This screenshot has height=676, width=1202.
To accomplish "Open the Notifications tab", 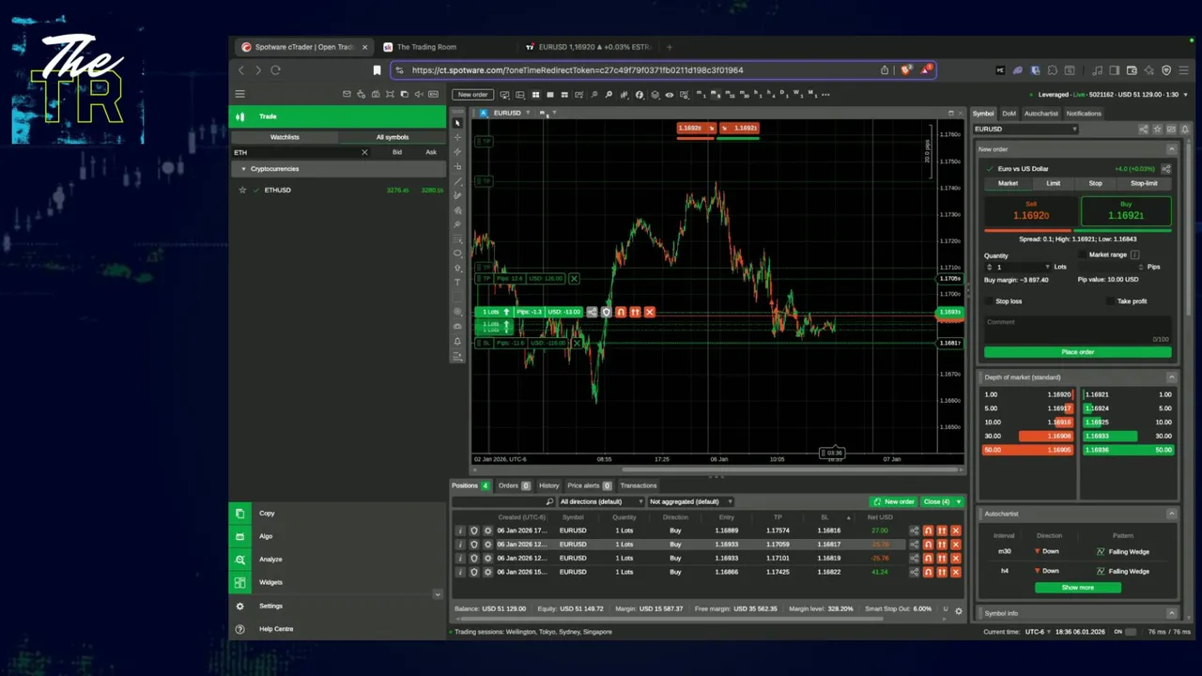I will (x=1084, y=114).
